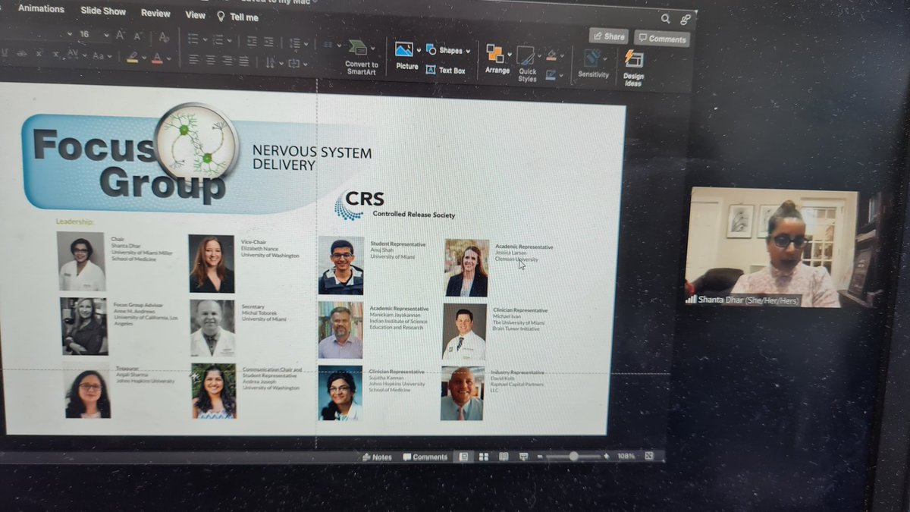Click the line spacing icon
The width and height of the screenshot is (910, 512).
[295, 43]
